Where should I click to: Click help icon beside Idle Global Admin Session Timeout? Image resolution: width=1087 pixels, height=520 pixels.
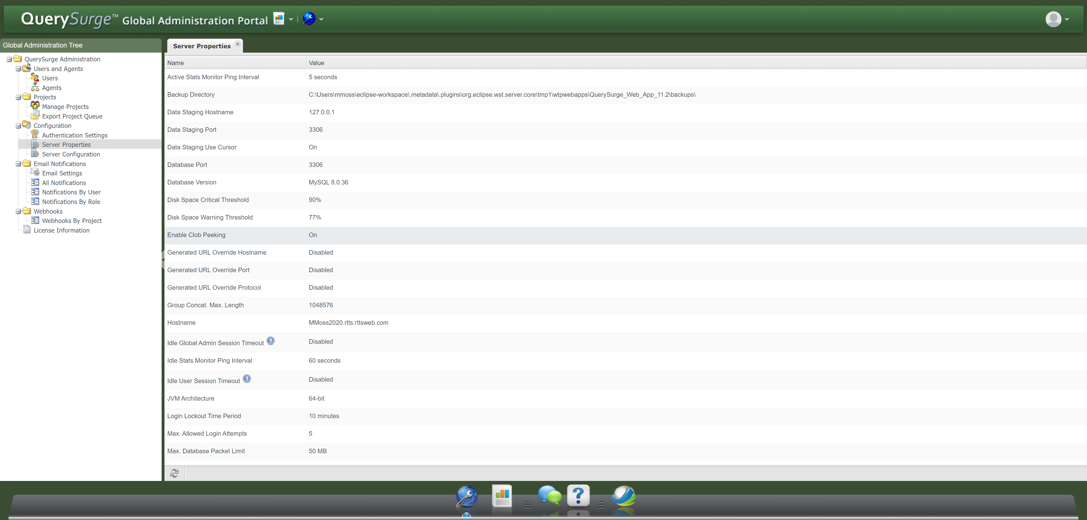pos(271,341)
